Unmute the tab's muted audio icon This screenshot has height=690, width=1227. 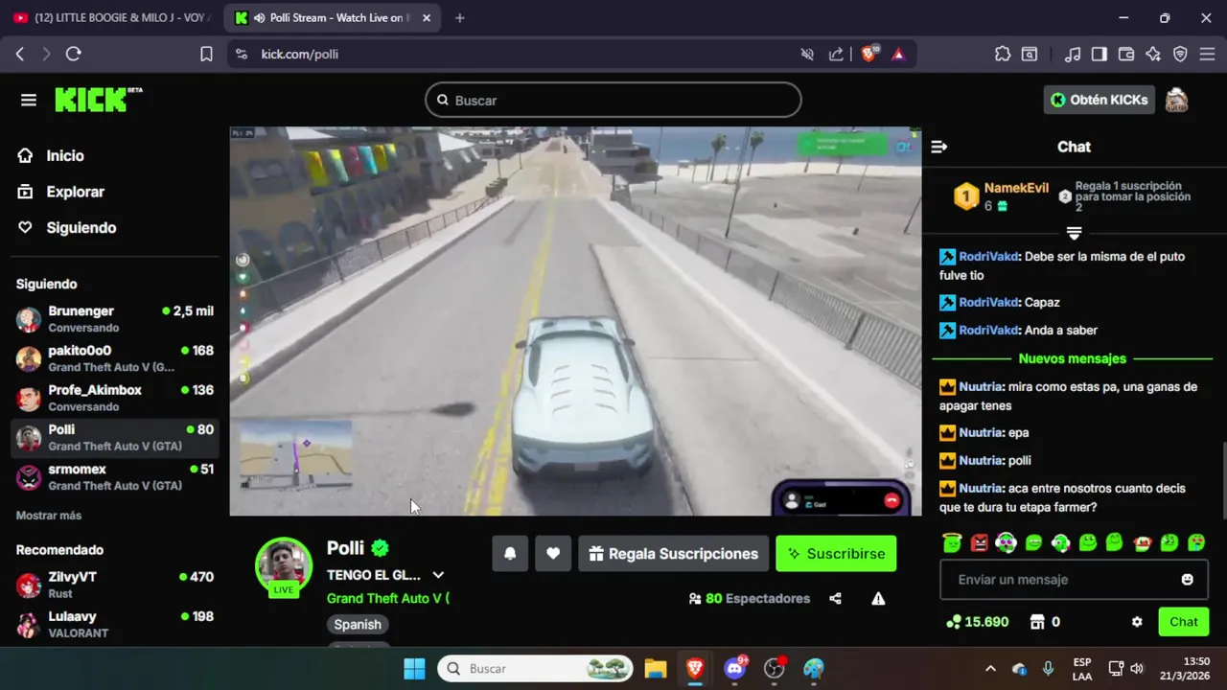pyautogui.click(x=807, y=55)
